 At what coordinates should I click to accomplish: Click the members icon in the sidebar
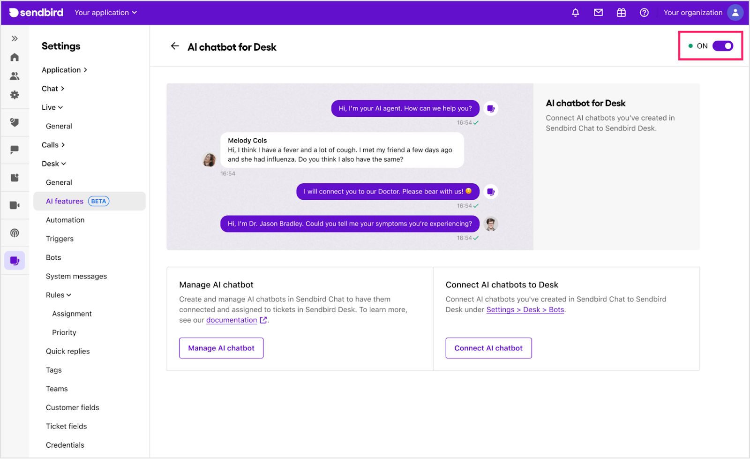[x=15, y=75]
